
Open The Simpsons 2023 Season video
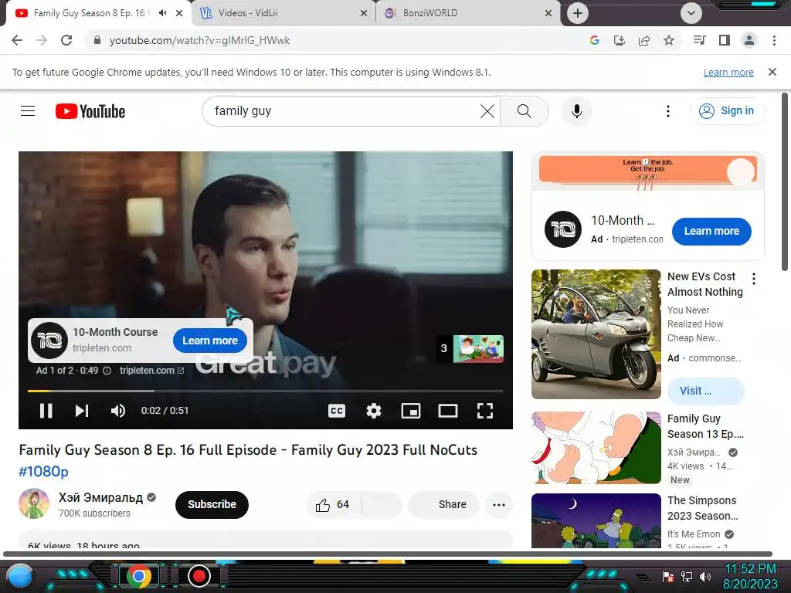click(x=596, y=521)
